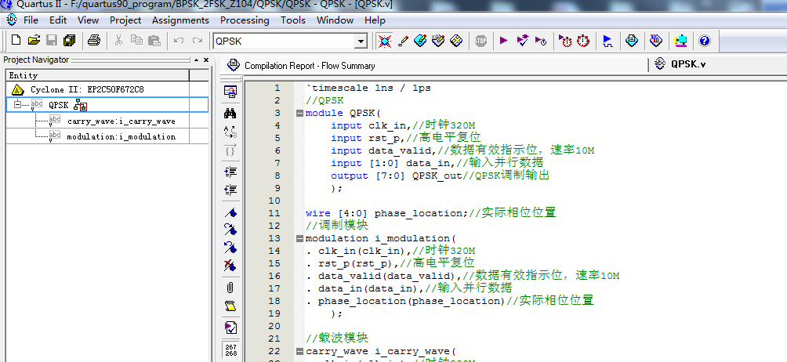Open the Processing menu

tap(245, 20)
